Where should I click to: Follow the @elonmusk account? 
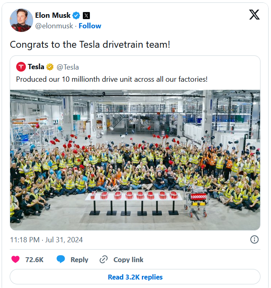coord(90,26)
